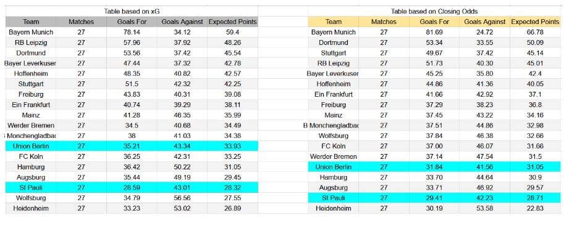Click the highlighted Union Berlin cell in xG table
Image resolution: width=569 pixels, height=226 pixels.
(31, 146)
